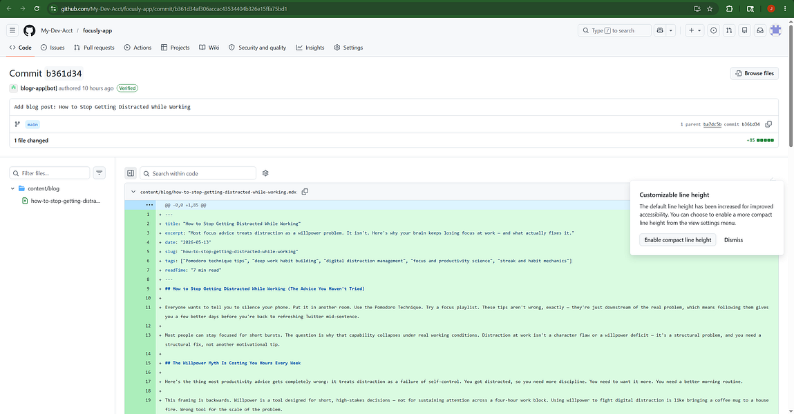The image size is (794, 414).
Task: Open the browser side panel icon
Action: coord(750,8)
